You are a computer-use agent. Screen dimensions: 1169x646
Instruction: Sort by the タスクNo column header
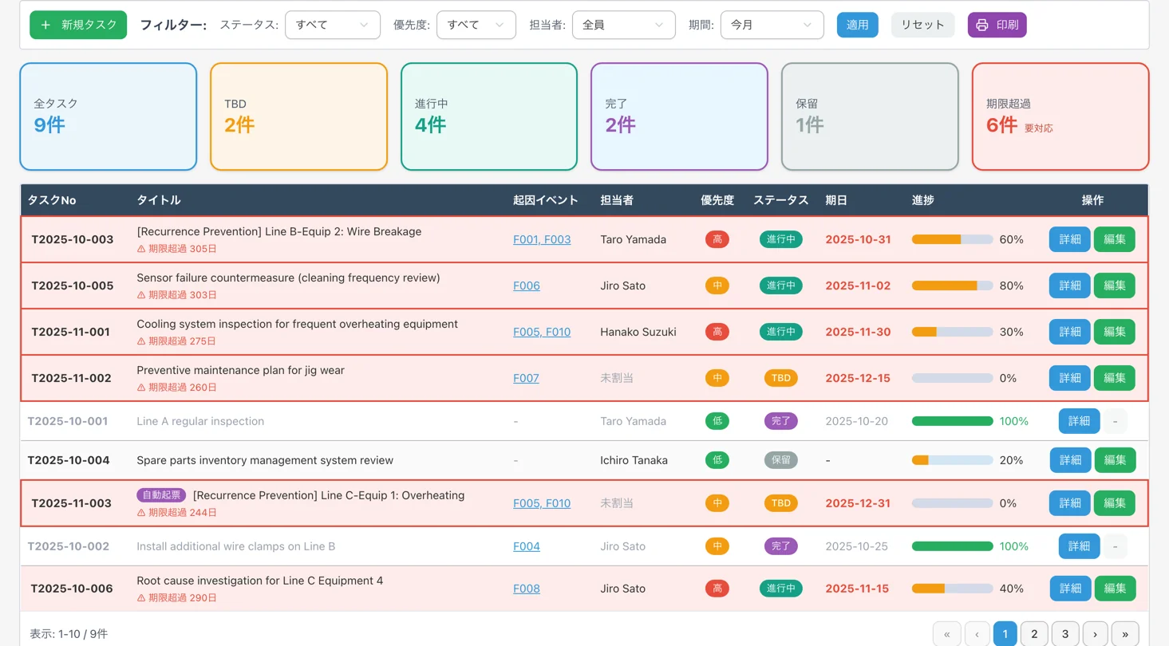(52, 200)
